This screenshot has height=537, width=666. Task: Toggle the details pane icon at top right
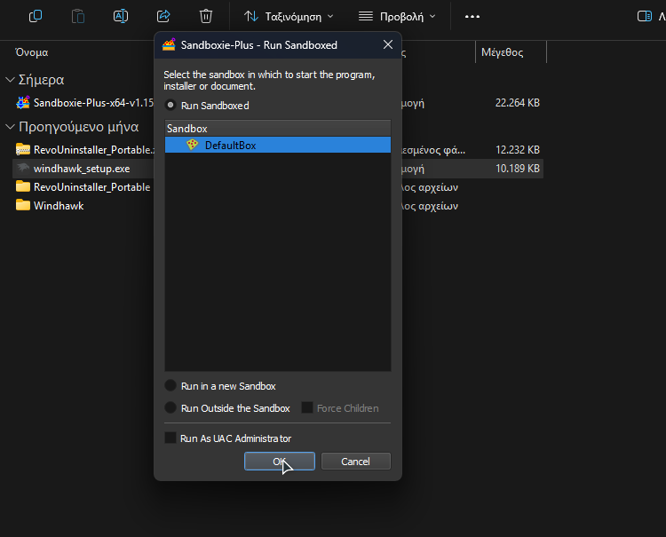click(645, 17)
